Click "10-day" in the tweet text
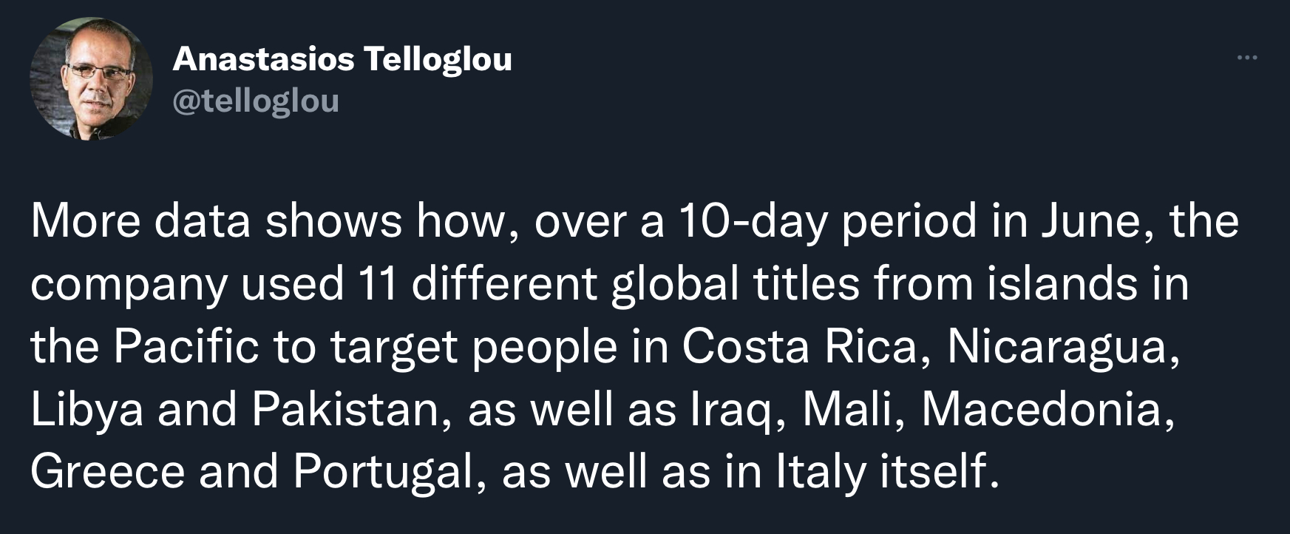Screen dimensions: 1290x534 pos(753,221)
